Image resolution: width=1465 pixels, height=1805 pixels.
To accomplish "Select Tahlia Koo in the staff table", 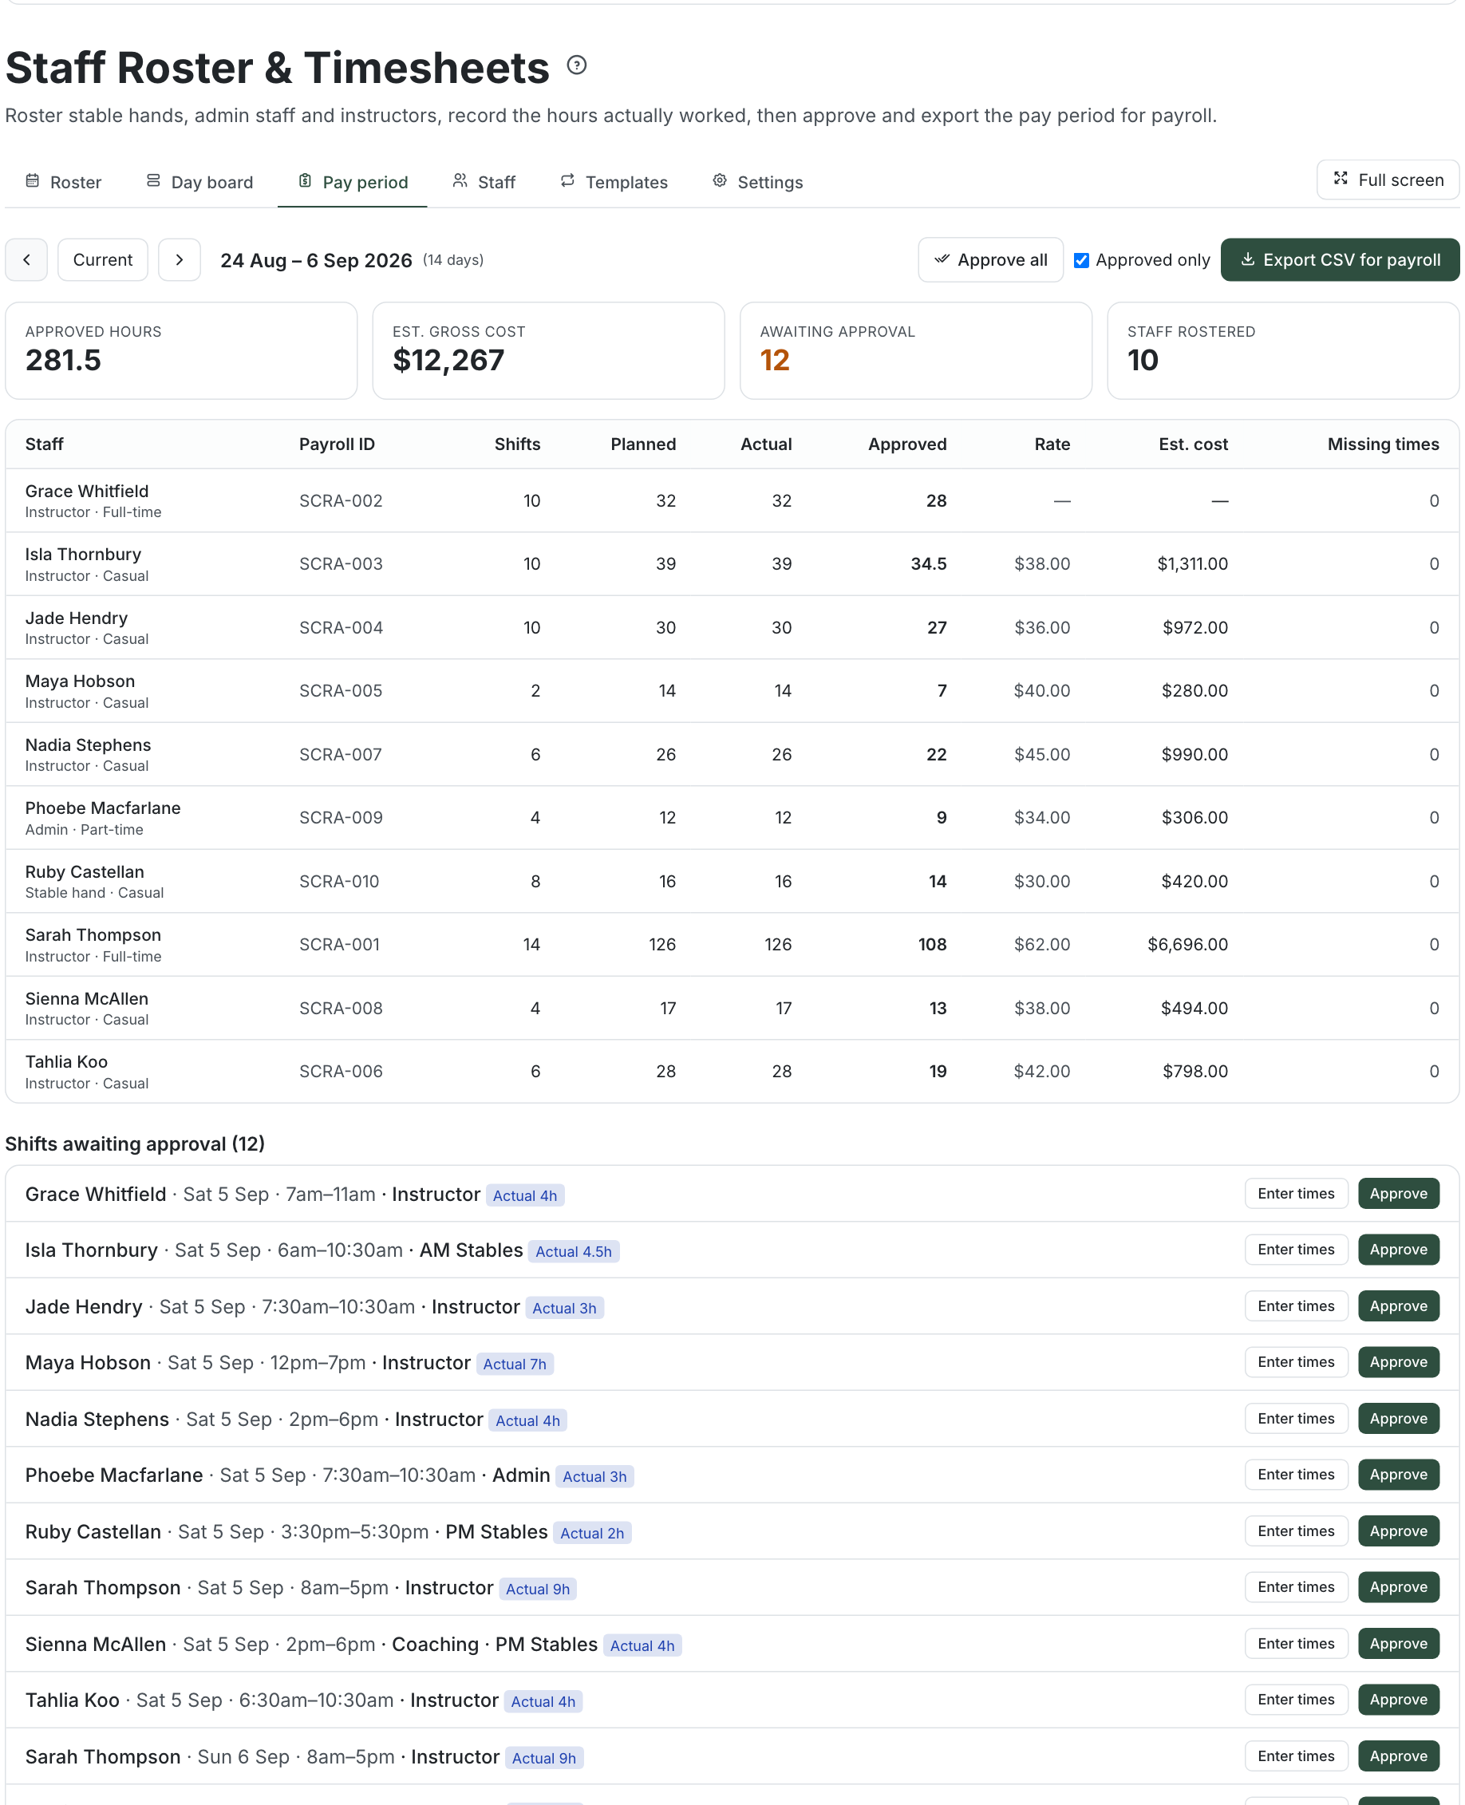I will [67, 1061].
